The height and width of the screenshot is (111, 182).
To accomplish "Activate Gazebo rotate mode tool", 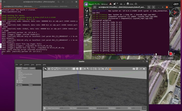I will coord(52,69).
